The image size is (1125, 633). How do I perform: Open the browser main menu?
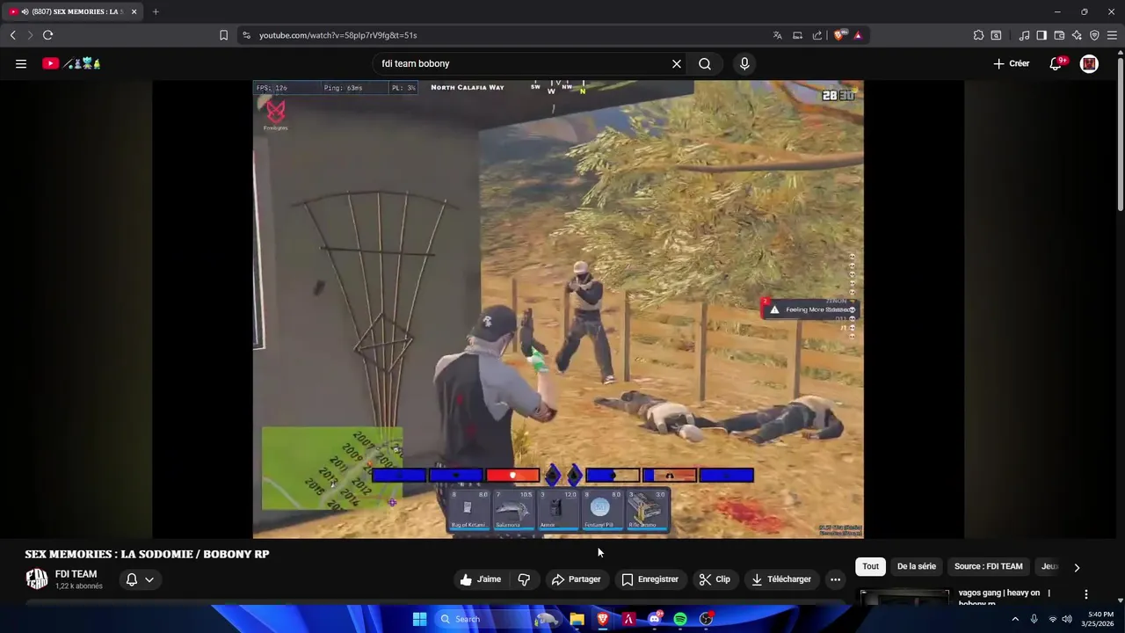pos(1112,35)
